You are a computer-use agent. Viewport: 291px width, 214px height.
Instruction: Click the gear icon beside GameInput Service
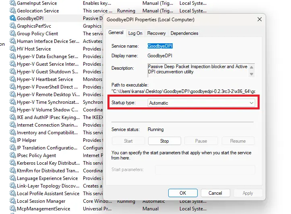(12, 3)
